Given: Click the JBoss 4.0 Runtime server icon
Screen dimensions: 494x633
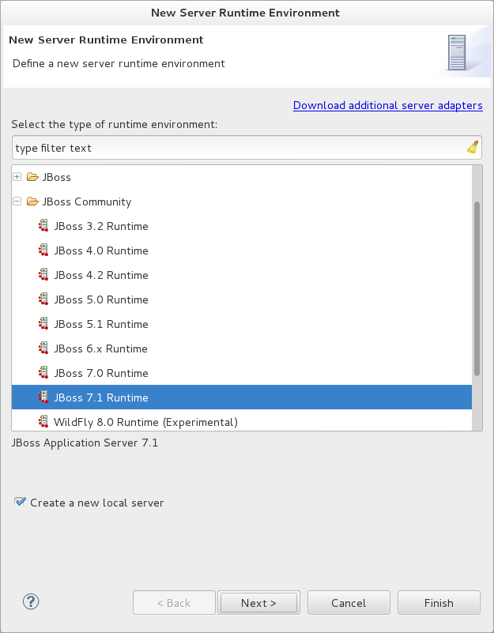Looking at the screenshot, I should (x=43, y=251).
